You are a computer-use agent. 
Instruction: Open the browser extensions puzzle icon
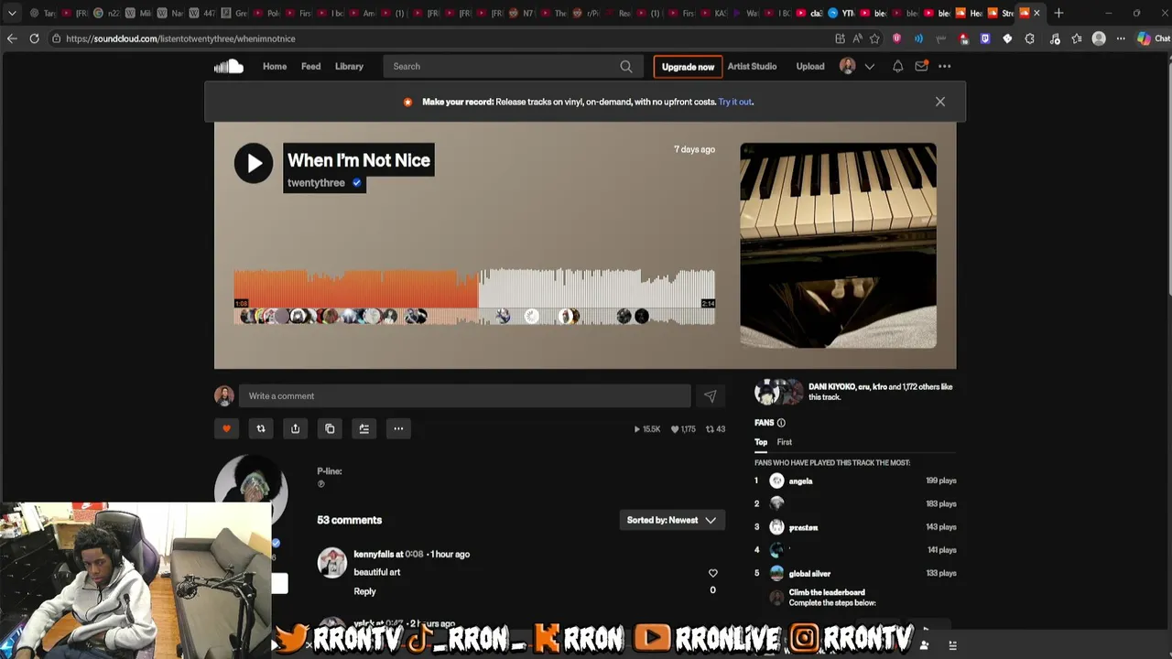click(1030, 38)
